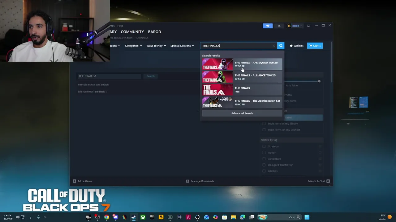Open Manage Downloads

click(200, 181)
